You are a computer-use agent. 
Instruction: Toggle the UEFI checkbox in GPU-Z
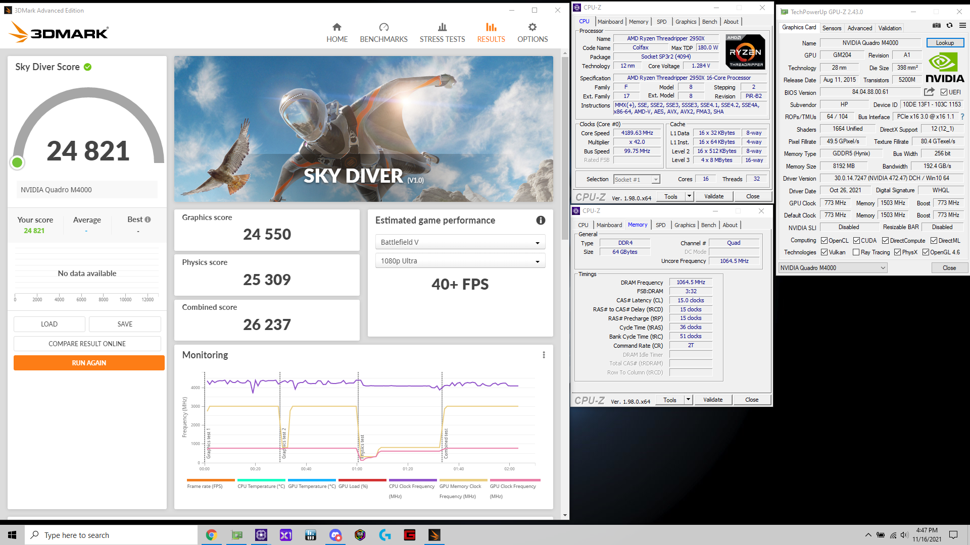coord(944,92)
